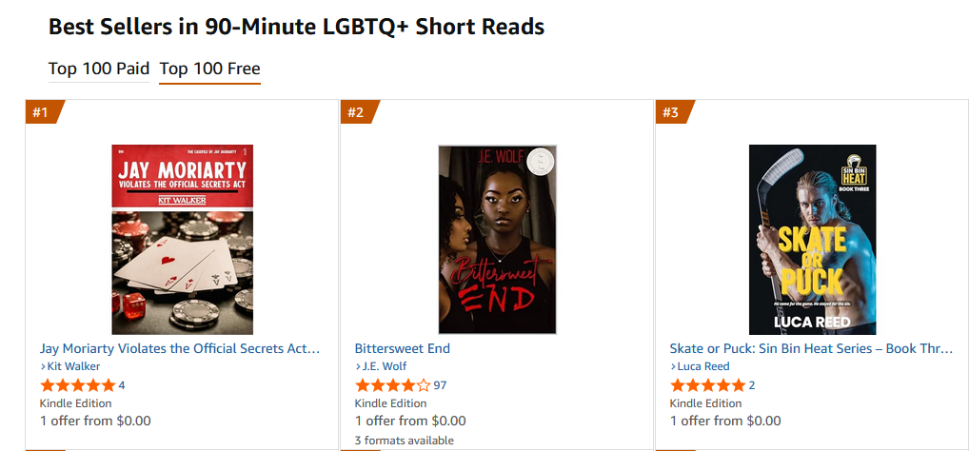Click the star rating for Skate or Puck

pos(707,385)
